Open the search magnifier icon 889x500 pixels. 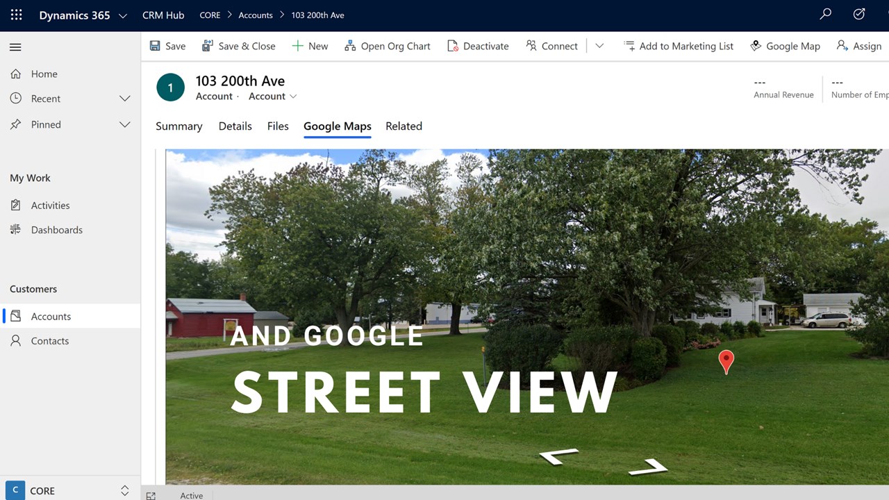click(825, 15)
